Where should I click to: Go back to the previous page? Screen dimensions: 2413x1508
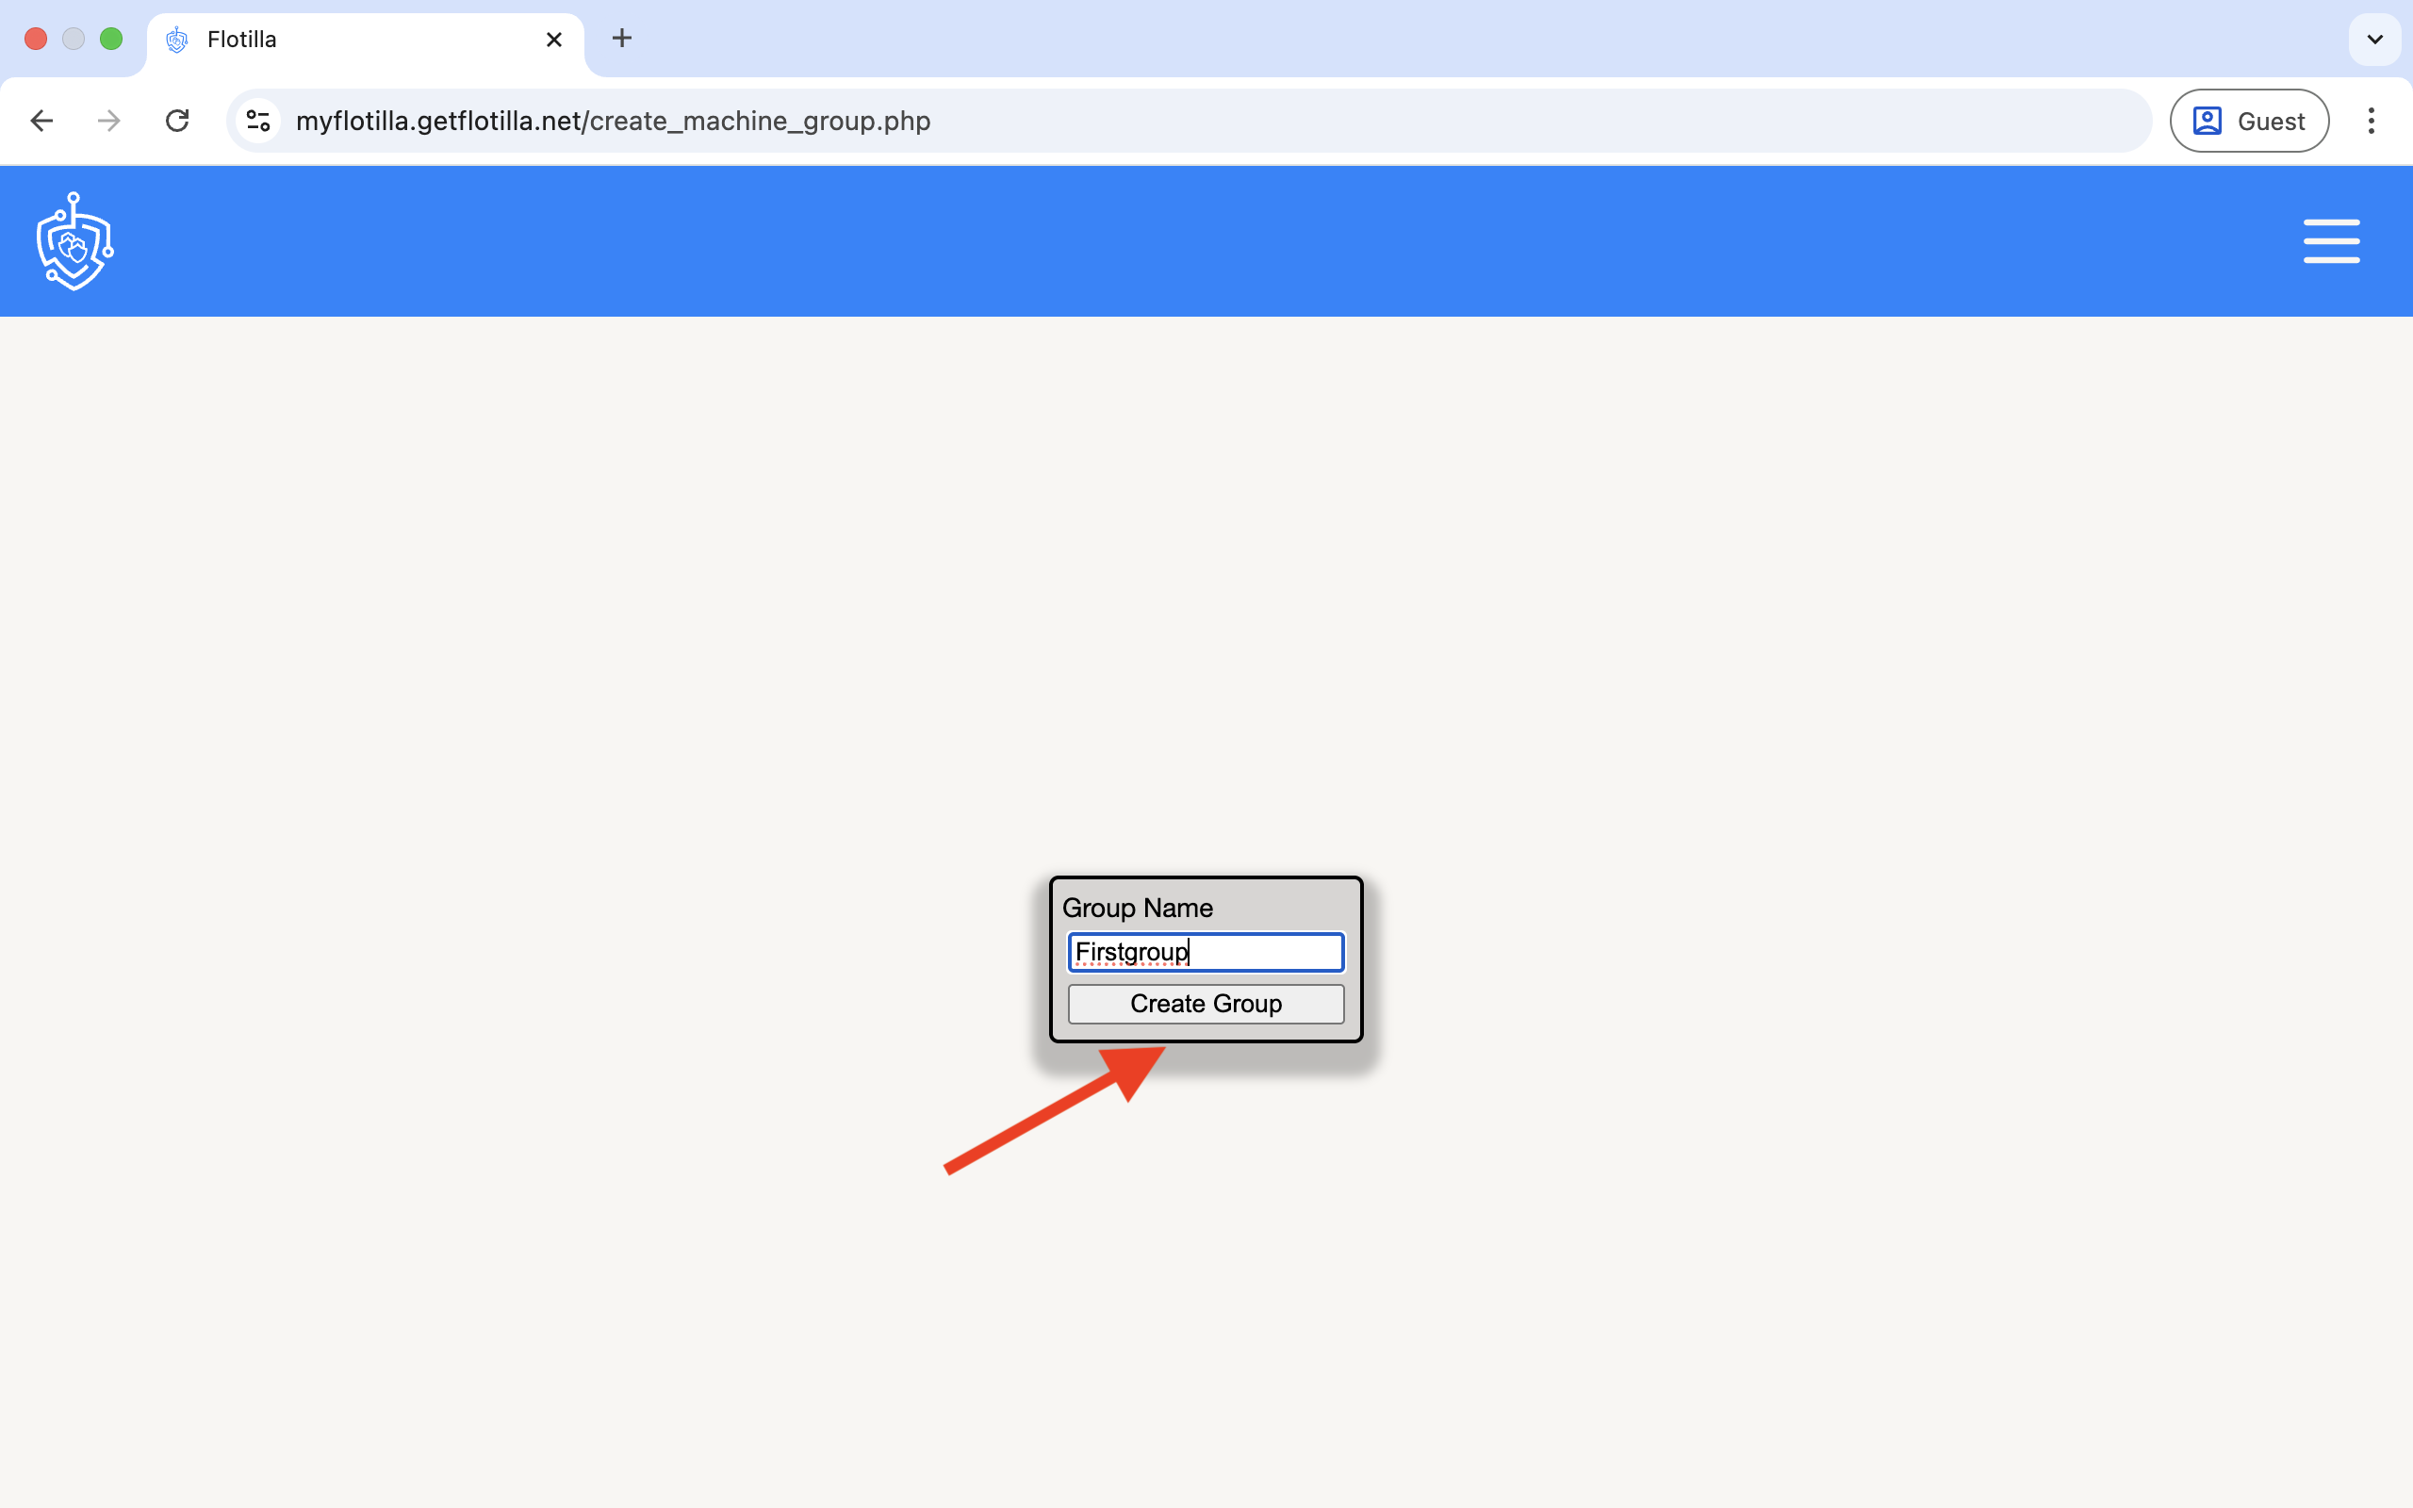point(41,121)
